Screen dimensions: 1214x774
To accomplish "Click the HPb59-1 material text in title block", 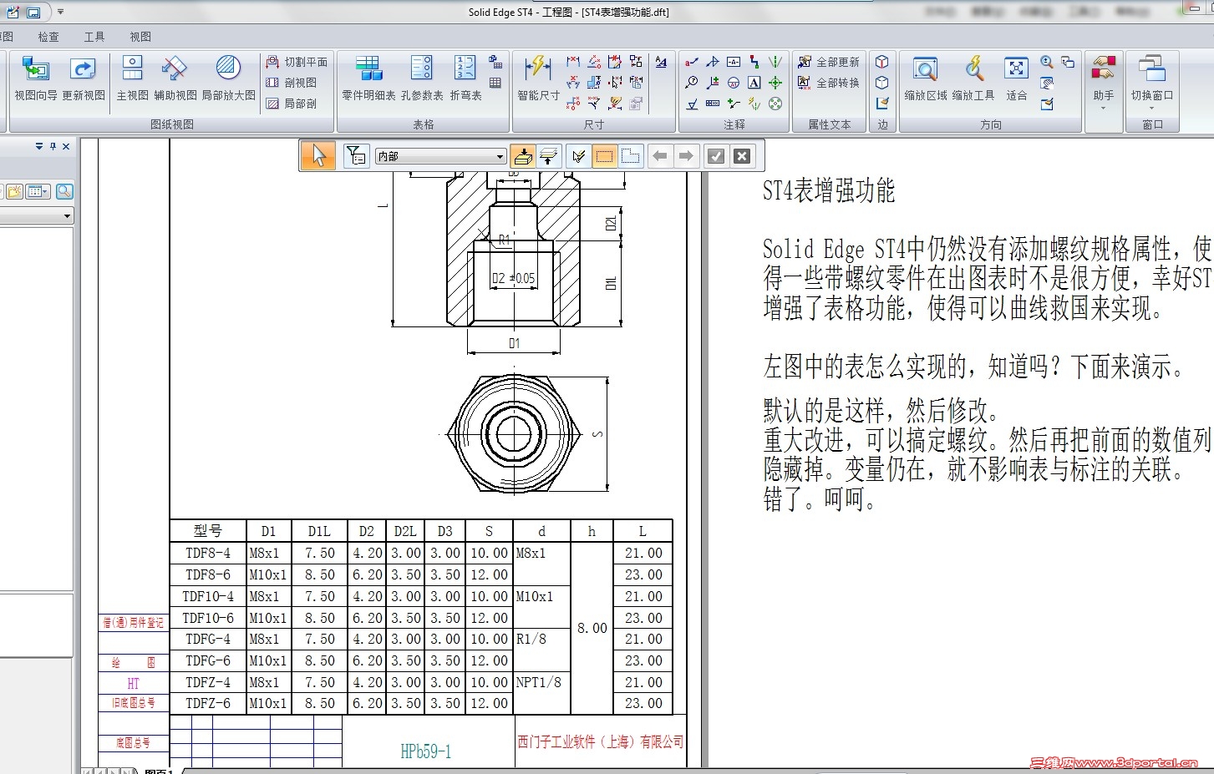I will (x=426, y=751).
